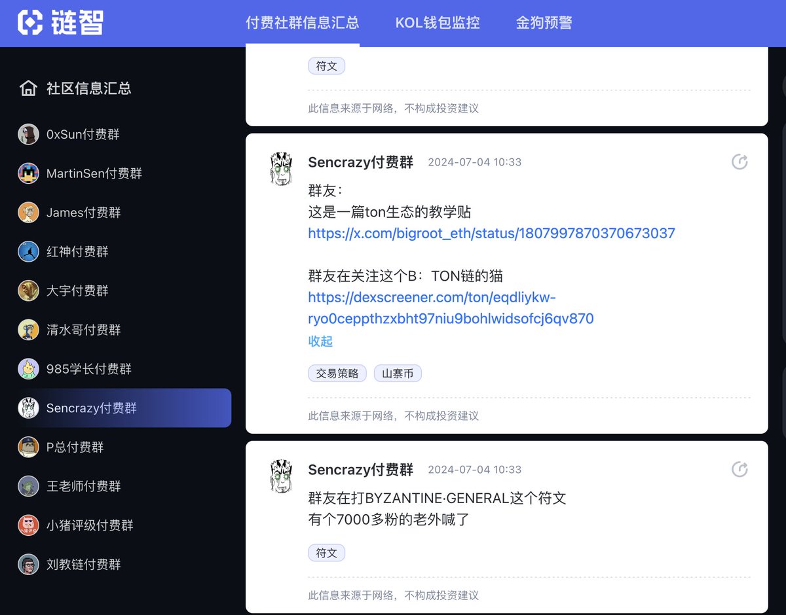Click the refresh icon on the bottom message card
Screen dimensions: 786x615
click(x=739, y=469)
